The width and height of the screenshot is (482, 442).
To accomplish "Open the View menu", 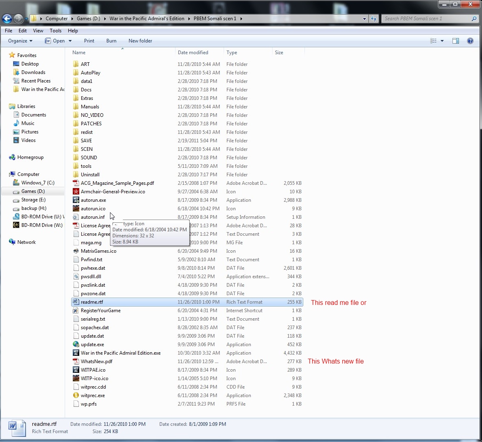I will (x=38, y=31).
